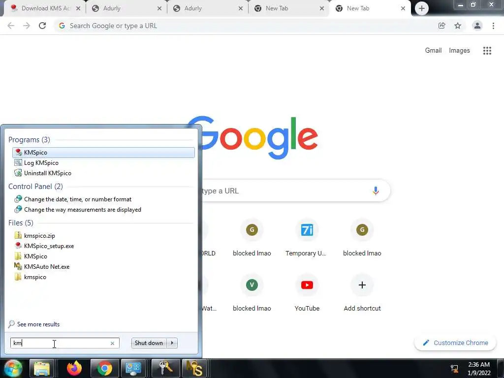
Task: Expand the Files (5) results header
Action: click(21, 223)
